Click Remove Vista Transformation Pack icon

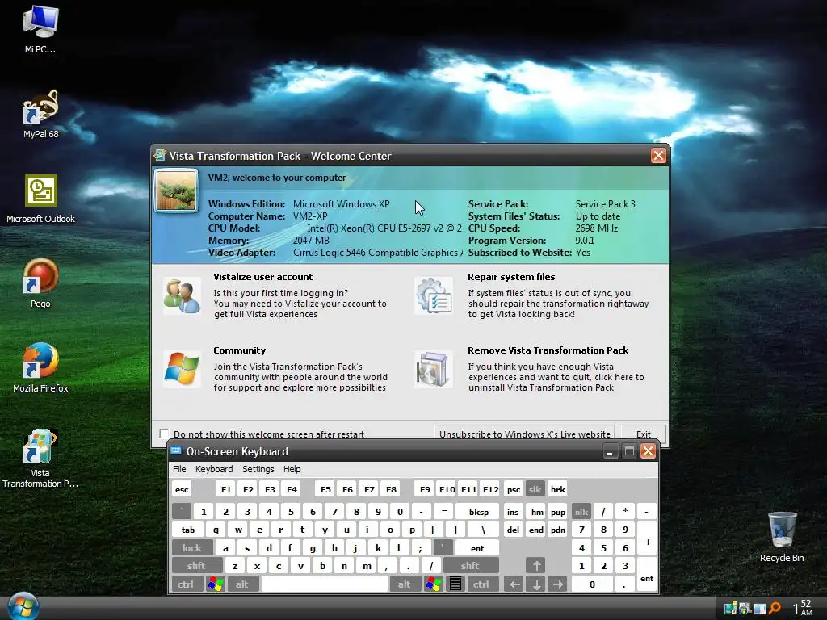click(434, 369)
